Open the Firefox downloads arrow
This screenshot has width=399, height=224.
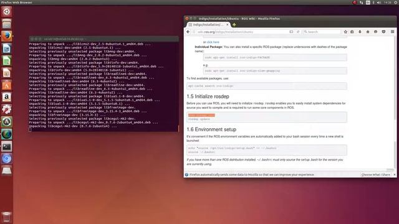360,32
